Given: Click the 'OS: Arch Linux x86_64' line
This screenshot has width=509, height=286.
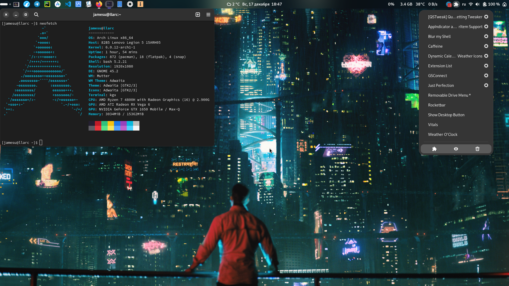Looking at the screenshot, I should tap(111, 38).
